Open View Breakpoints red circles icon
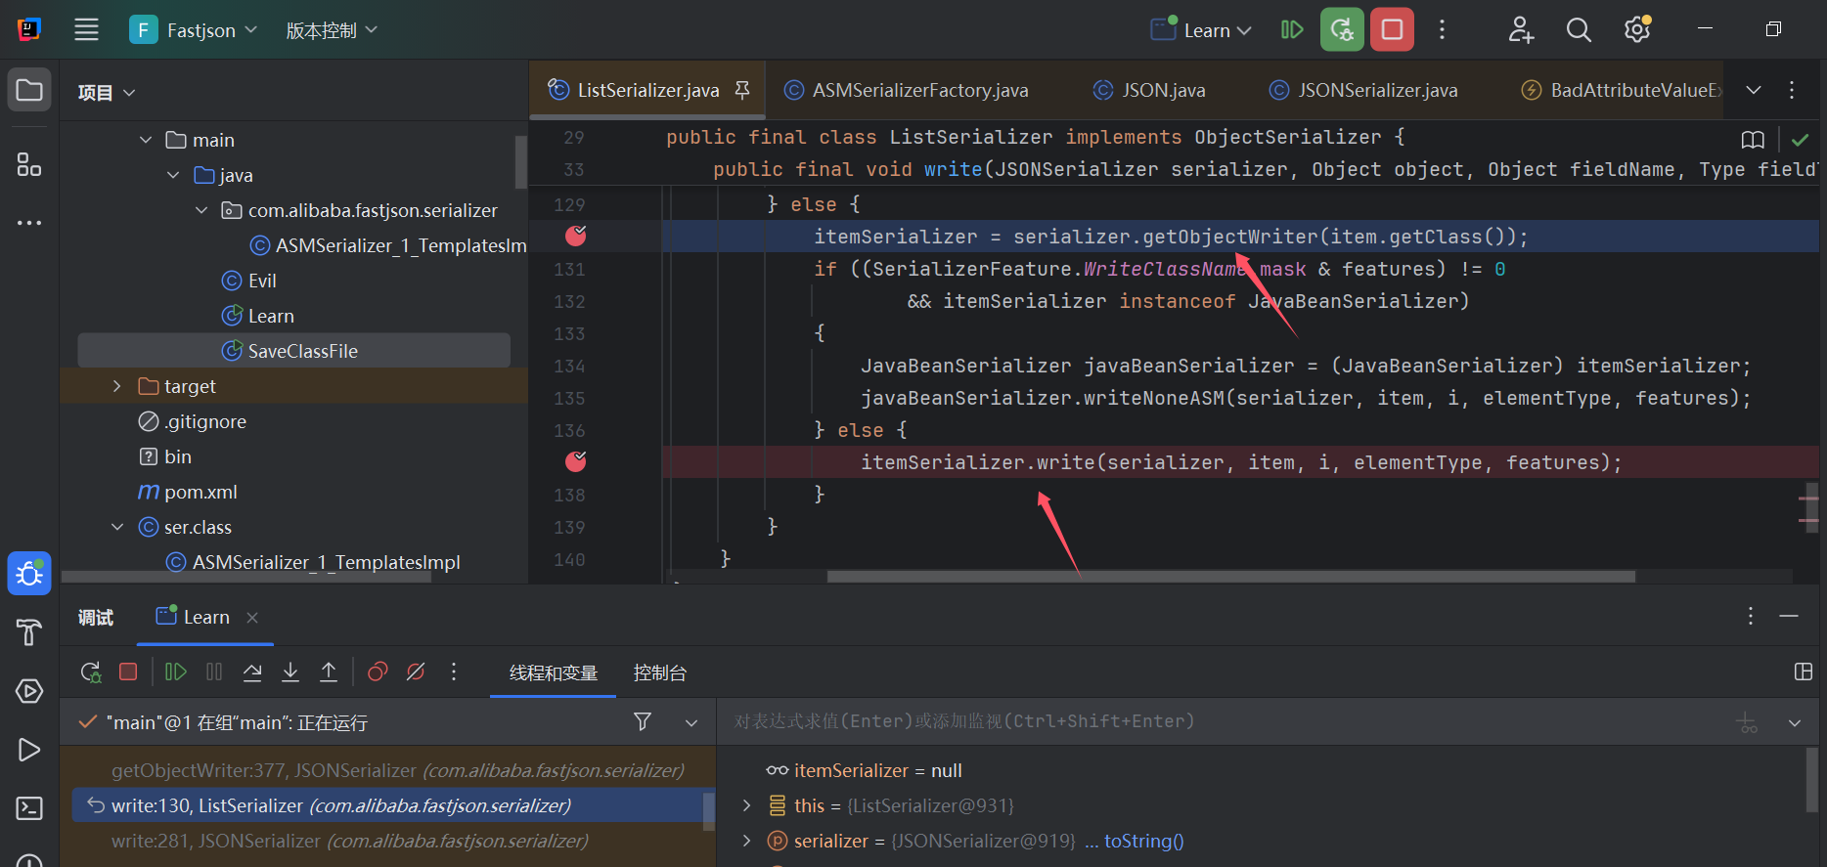The image size is (1827, 867). (x=378, y=672)
